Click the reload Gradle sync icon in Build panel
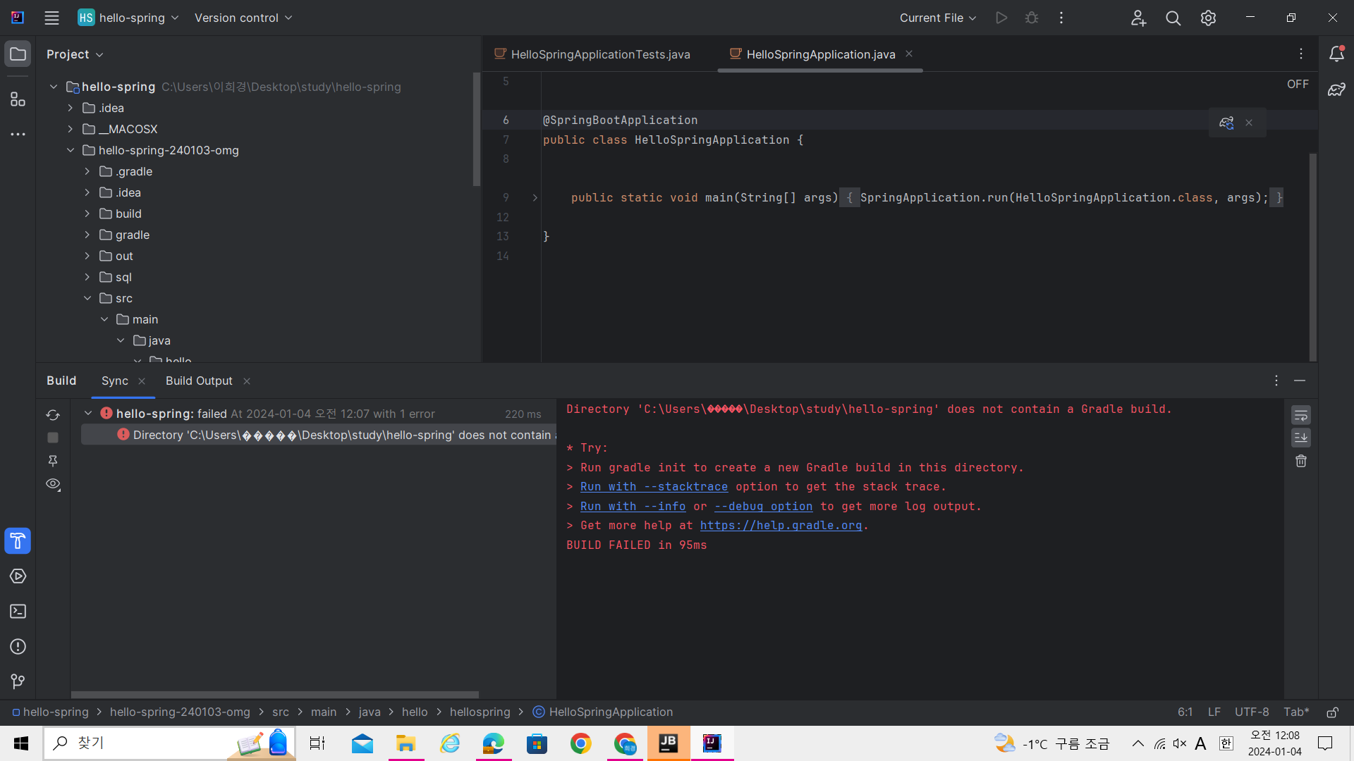Image resolution: width=1354 pixels, height=761 pixels. [53, 415]
